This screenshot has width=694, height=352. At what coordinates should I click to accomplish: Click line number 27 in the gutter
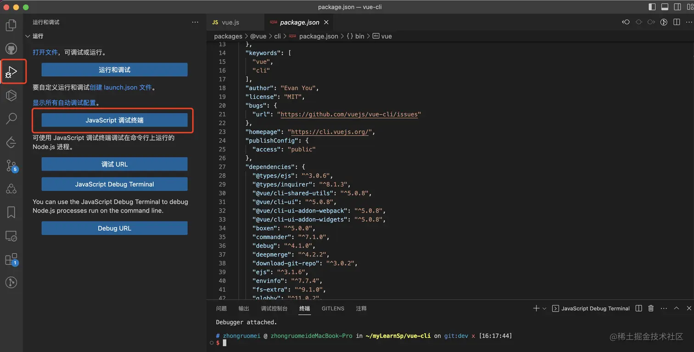point(222,167)
